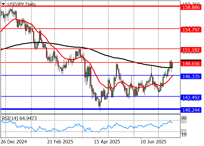This screenshot has height=146, width=204.
Task: Select the 151.182 resistance price label
Action: (191, 50)
